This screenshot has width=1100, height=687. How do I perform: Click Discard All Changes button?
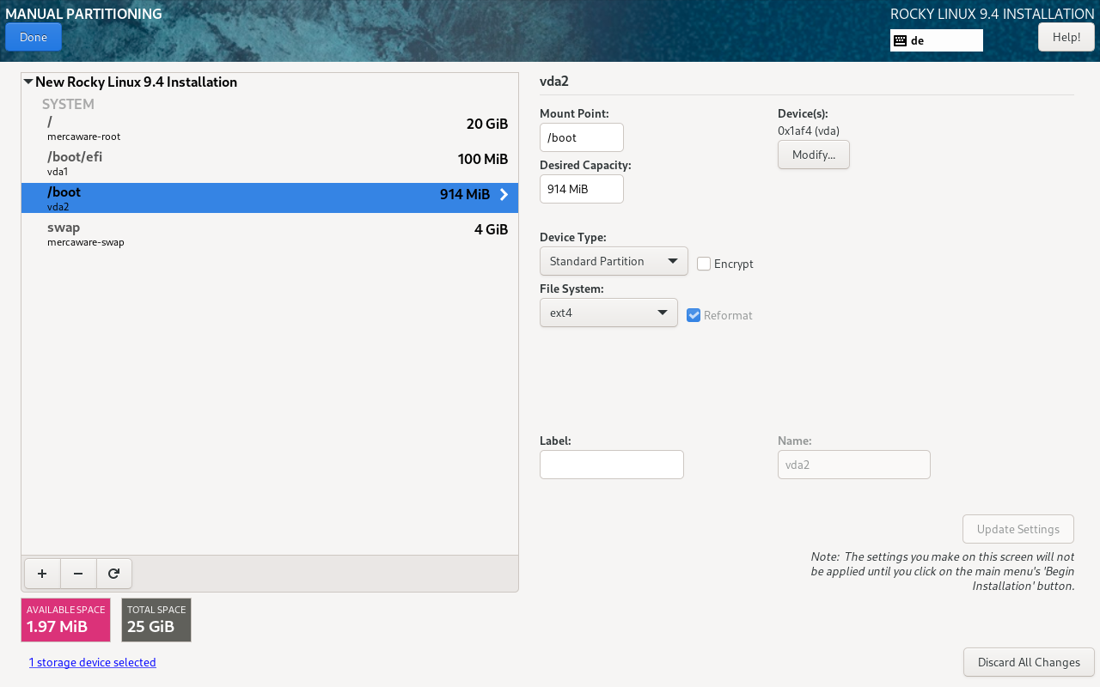click(1029, 662)
